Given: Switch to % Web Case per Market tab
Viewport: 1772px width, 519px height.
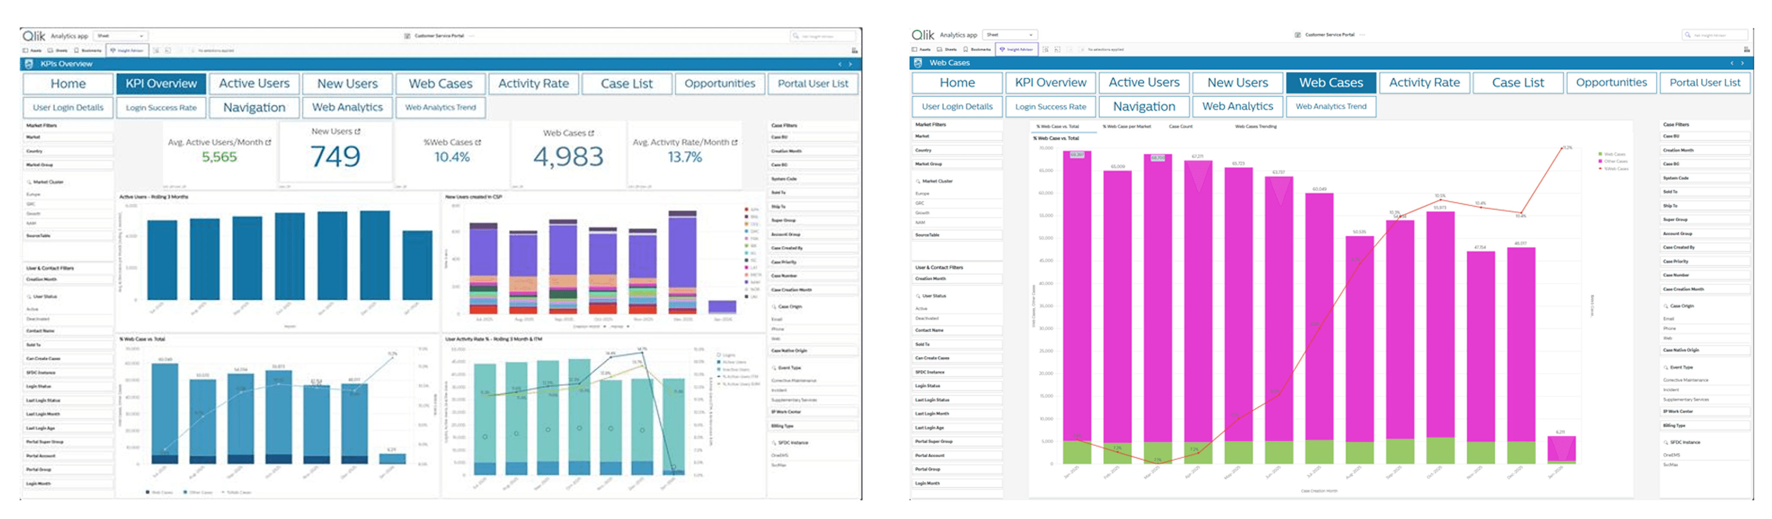Looking at the screenshot, I should tap(1127, 127).
